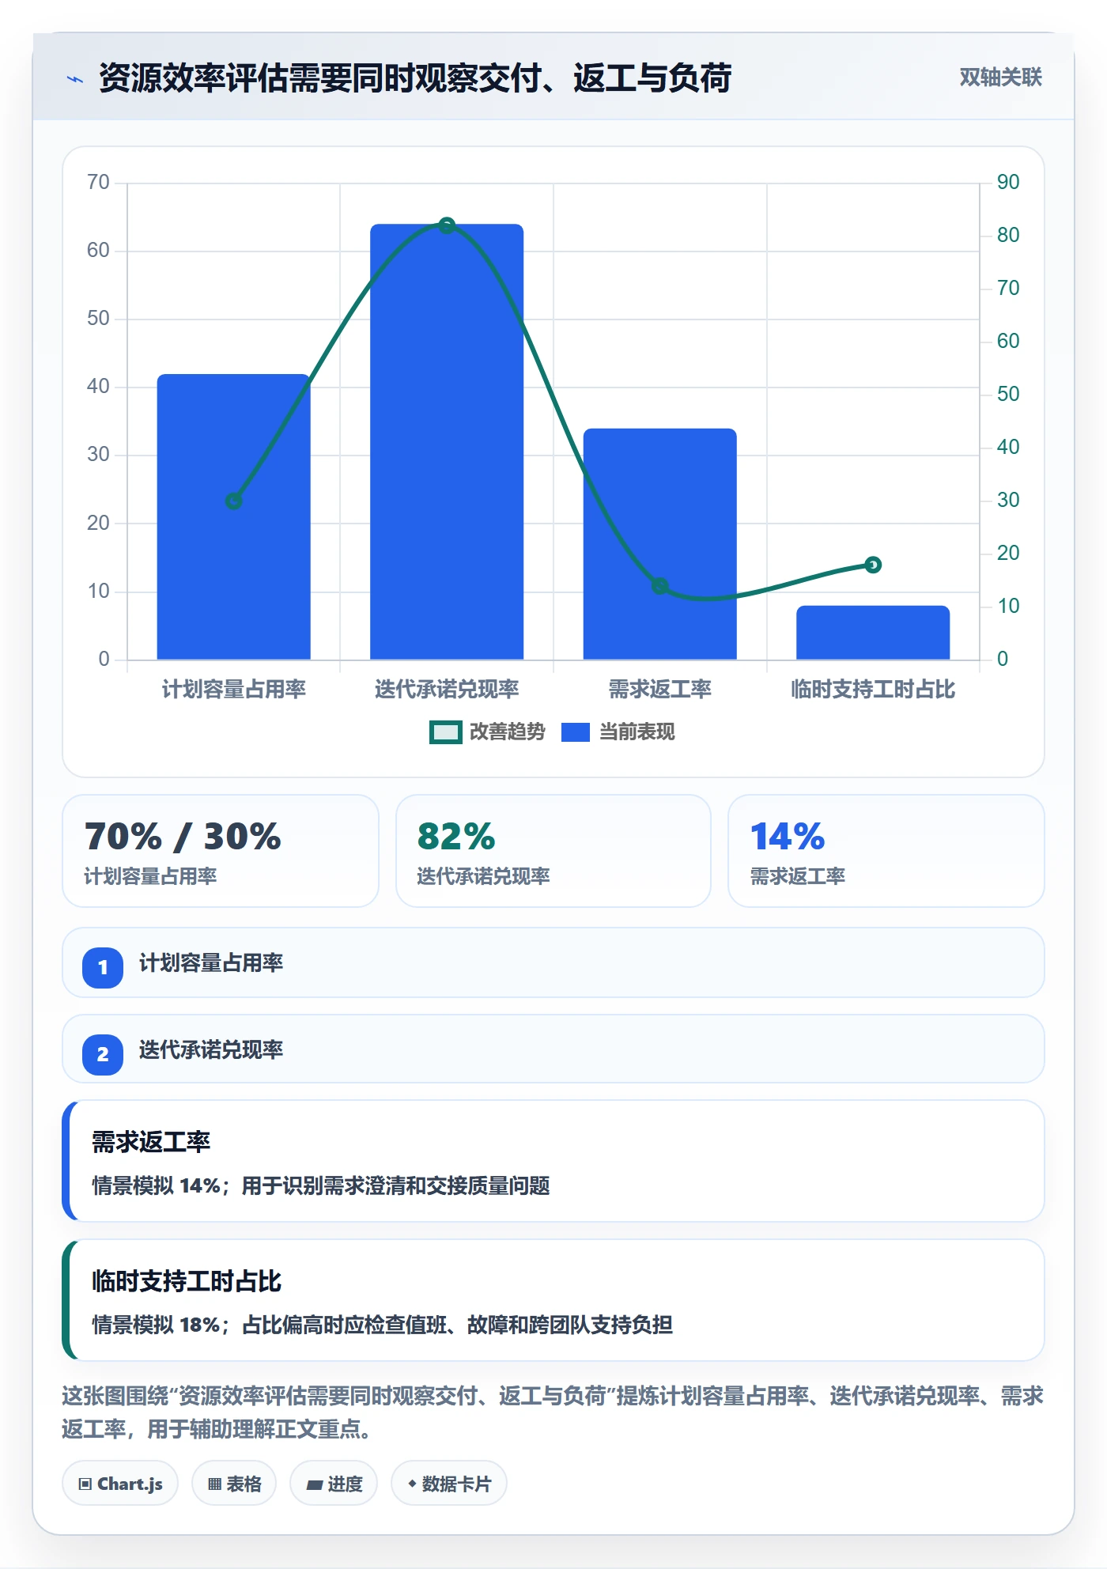Select the 需求返工率 detail card
Screen dimensions: 1107x1569
pos(553,1161)
